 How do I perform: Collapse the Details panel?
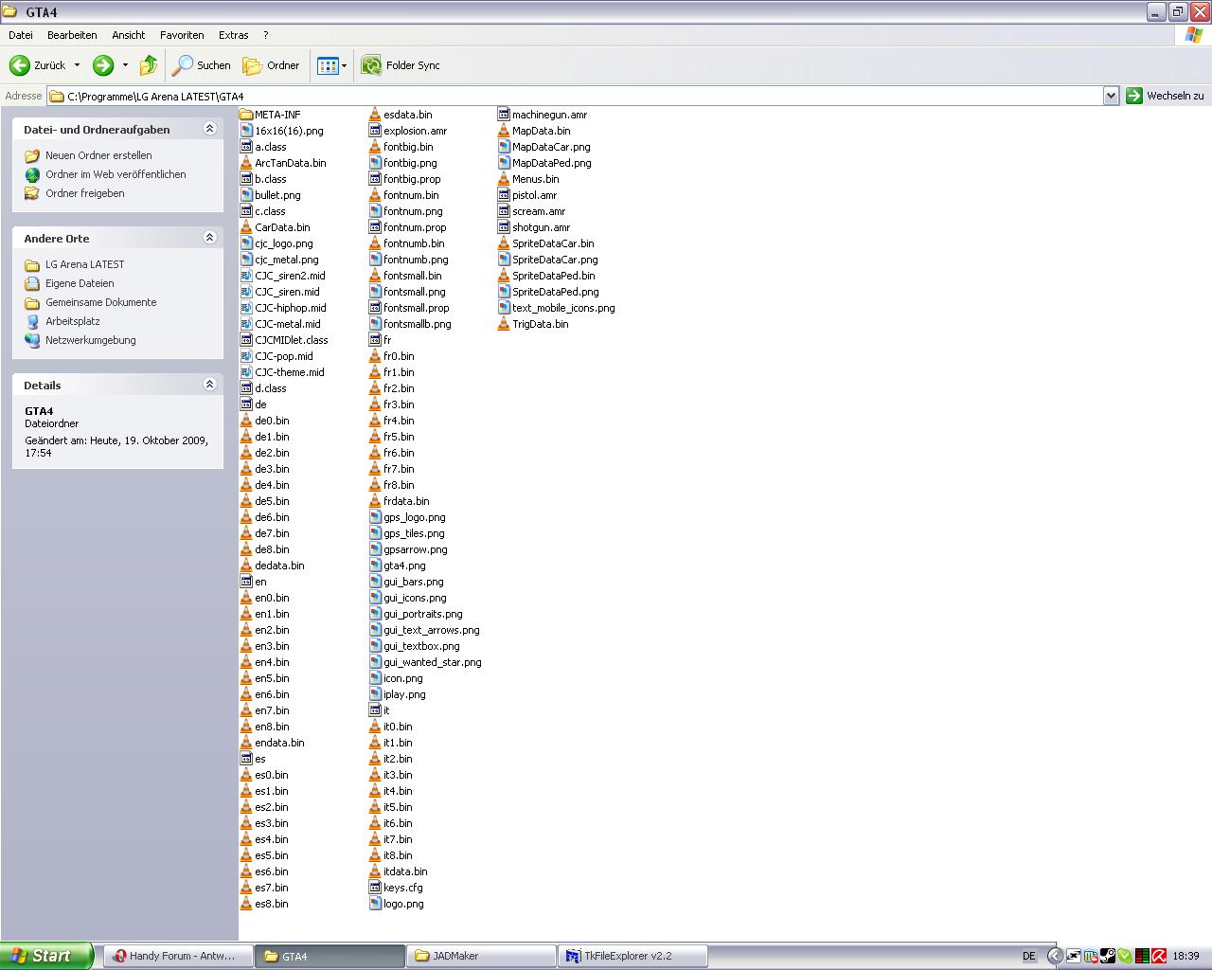pyautogui.click(x=209, y=385)
